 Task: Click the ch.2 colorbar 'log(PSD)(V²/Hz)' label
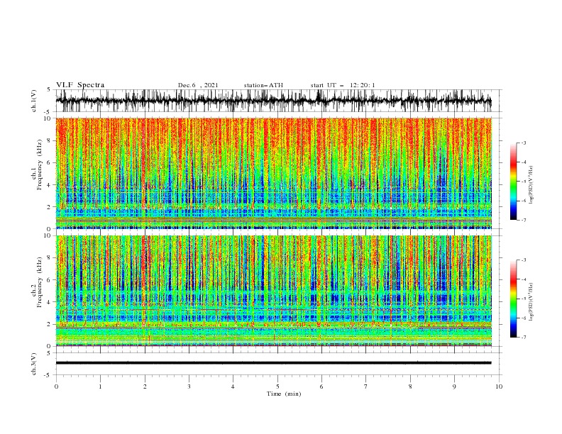click(531, 302)
